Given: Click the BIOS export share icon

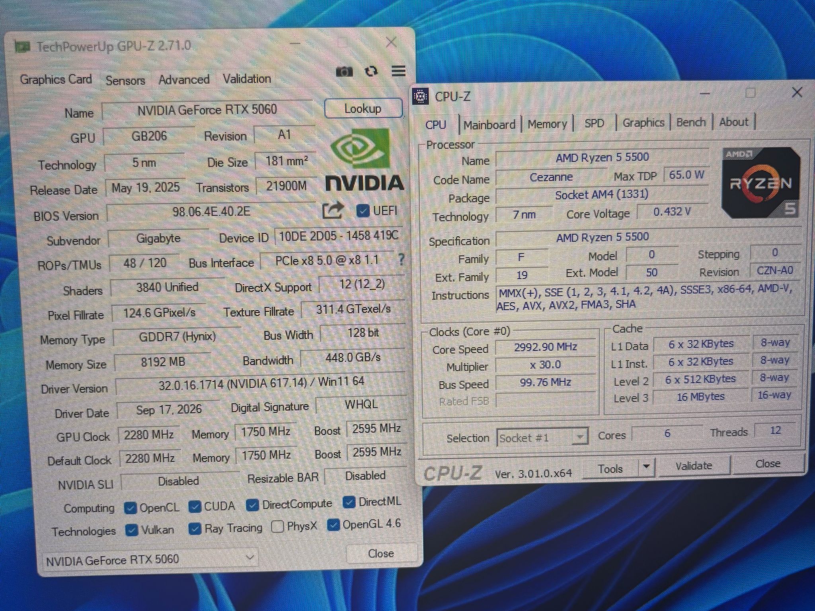Looking at the screenshot, I should (x=333, y=210).
